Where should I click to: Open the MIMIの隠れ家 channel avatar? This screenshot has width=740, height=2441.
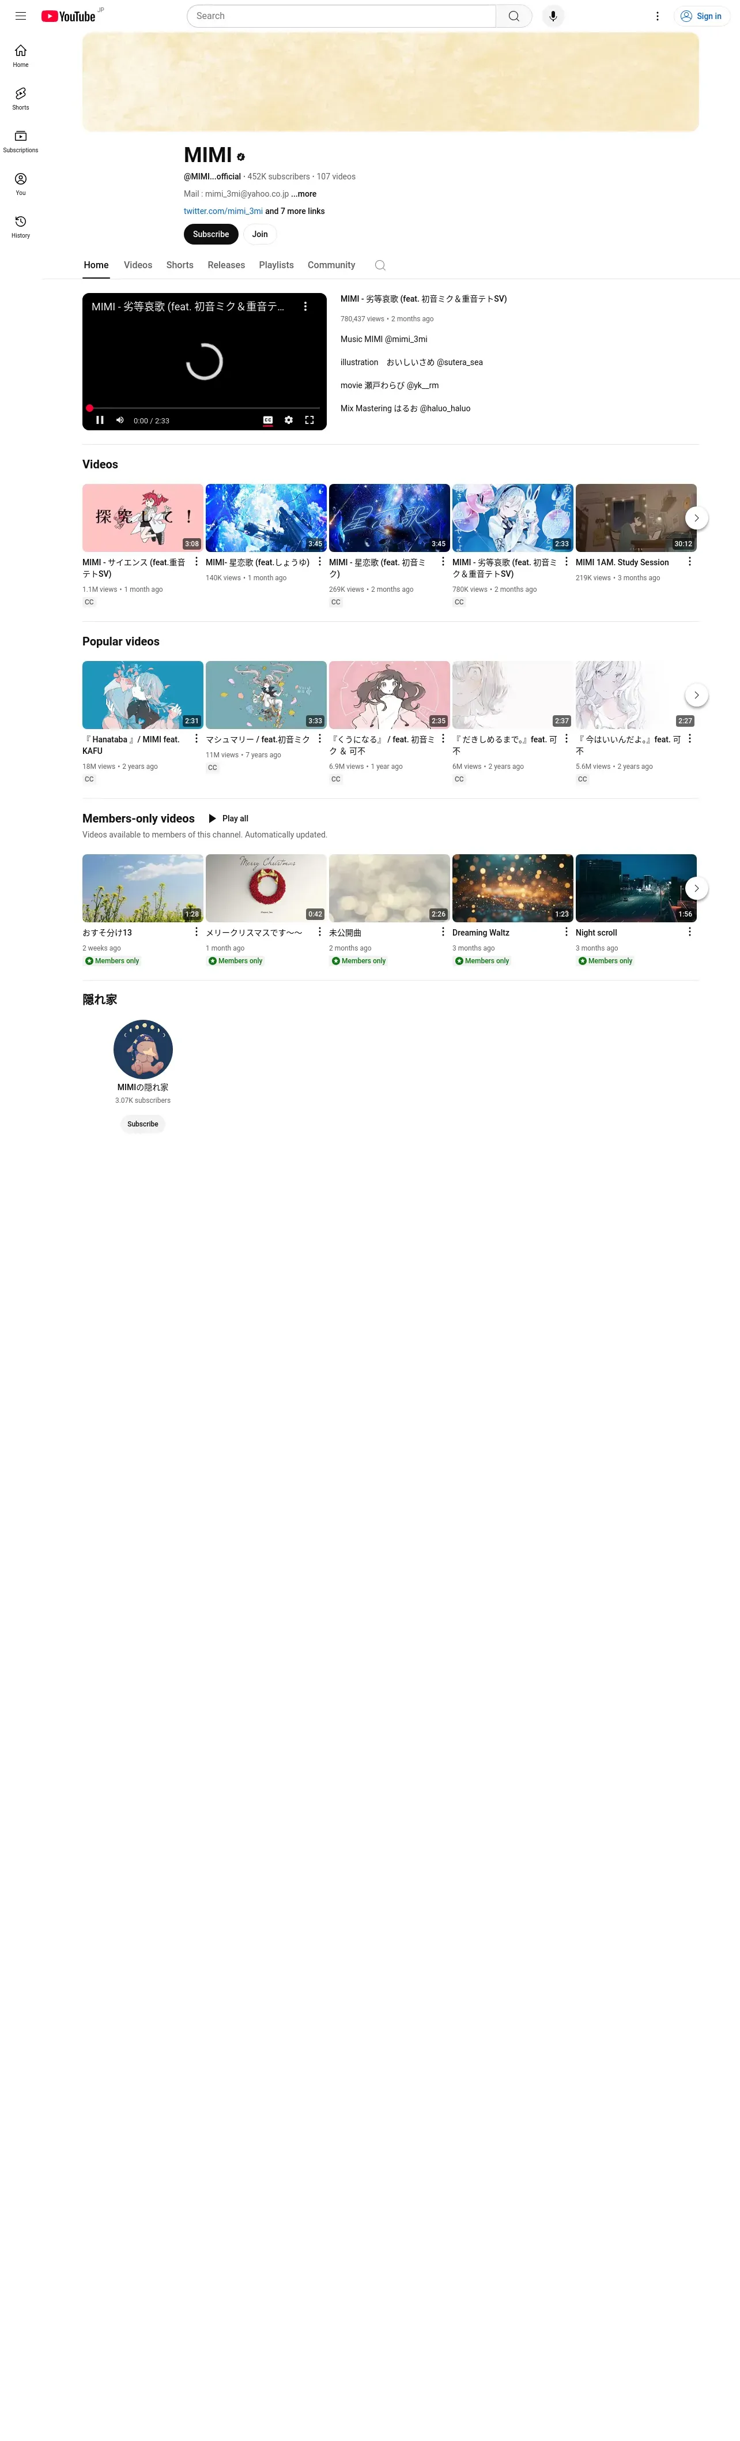(x=143, y=1050)
